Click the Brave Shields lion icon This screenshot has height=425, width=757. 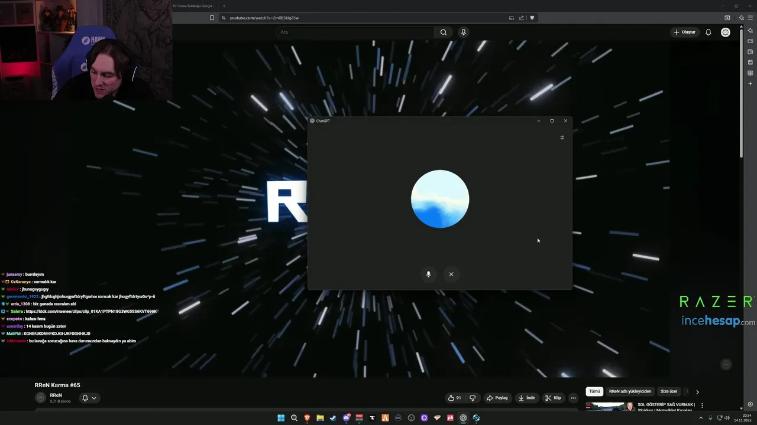point(532,18)
